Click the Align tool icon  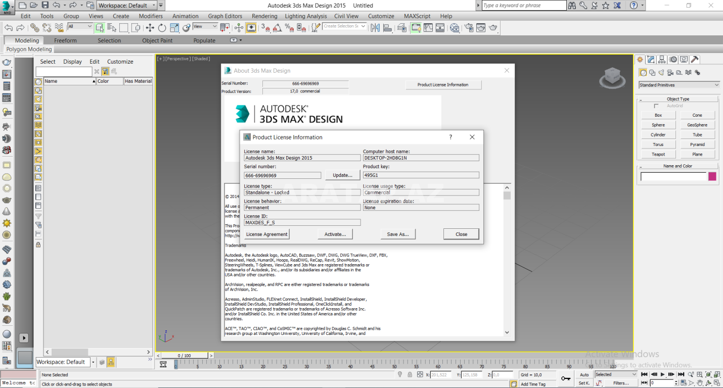click(x=387, y=27)
